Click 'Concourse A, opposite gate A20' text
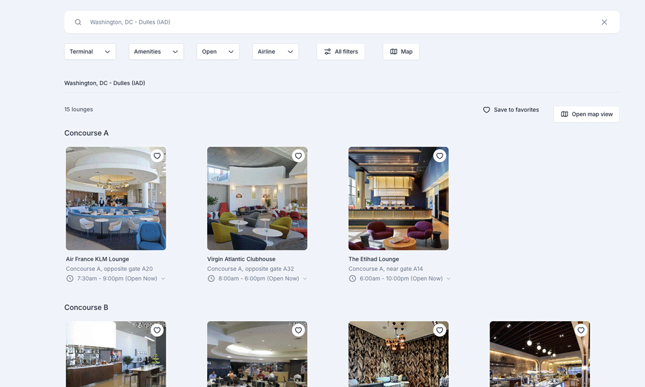Screen dimensions: 645x387 (x=110, y=269)
